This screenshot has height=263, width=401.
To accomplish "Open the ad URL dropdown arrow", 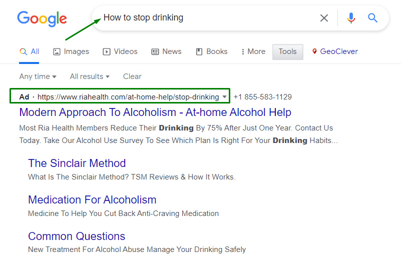I will coord(225,97).
